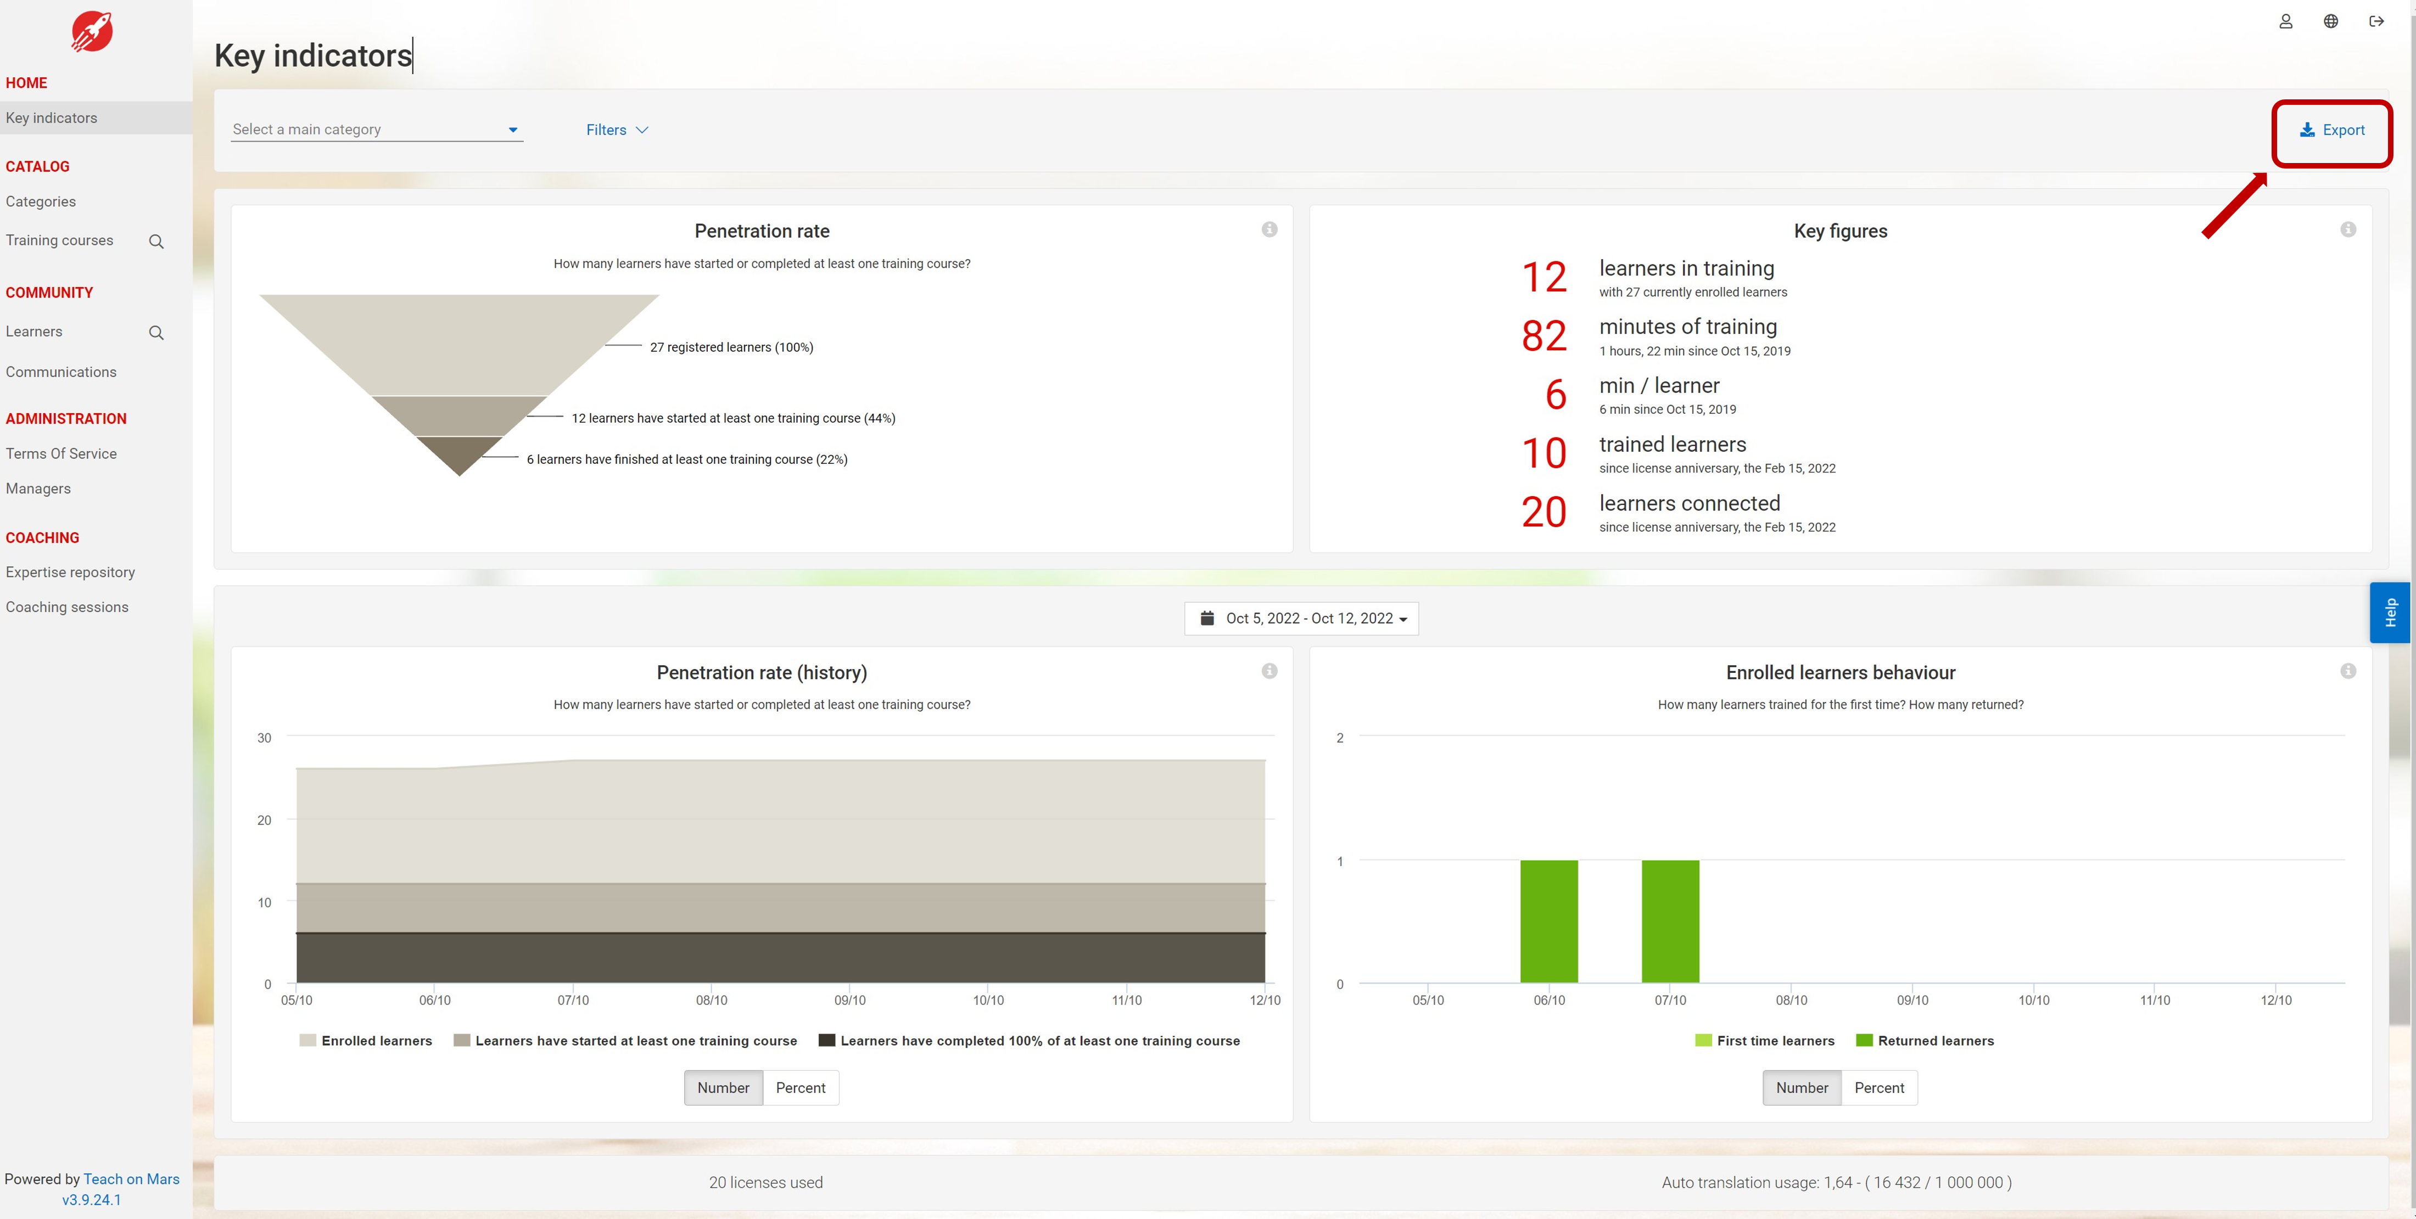The width and height of the screenshot is (2416, 1219).
Task: Show info for Enrolled learners behaviour
Action: [x=2347, y=671]
